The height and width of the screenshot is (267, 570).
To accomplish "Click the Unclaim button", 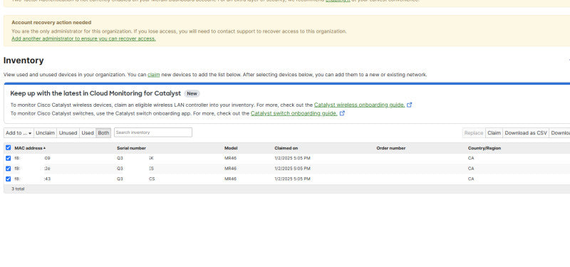I will 45,133.
